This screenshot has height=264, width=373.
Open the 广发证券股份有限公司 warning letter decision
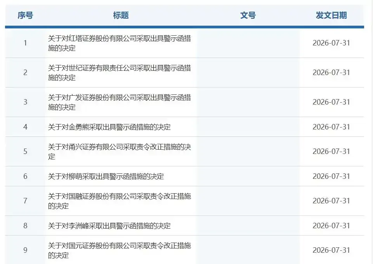pos(120,102)
